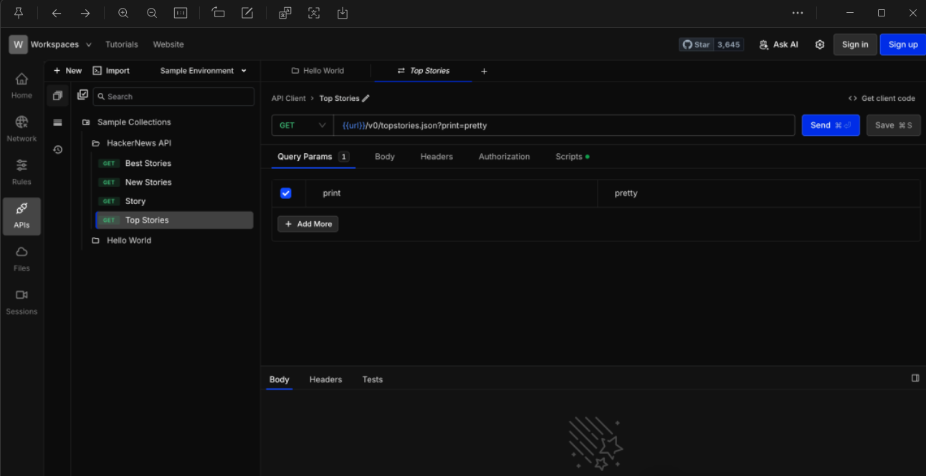Open the Network section

pyautogui.click(x=22, y=130)
